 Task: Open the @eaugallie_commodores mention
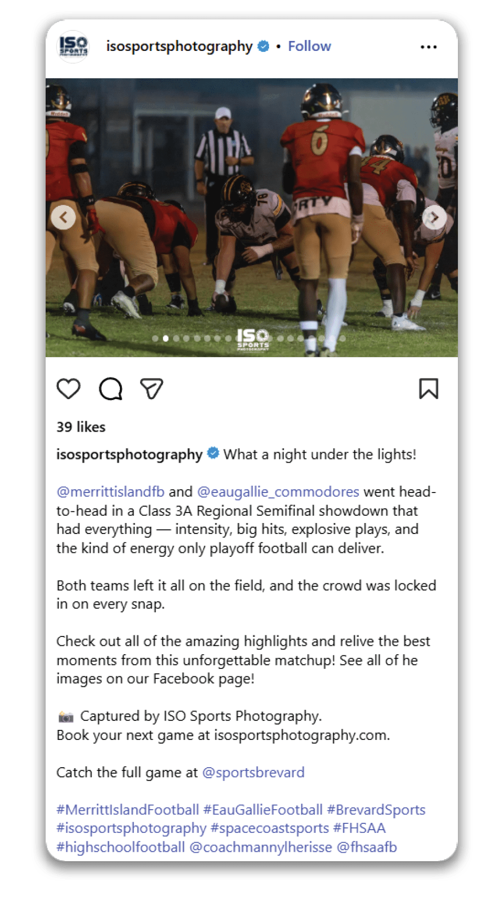(279, 492)
